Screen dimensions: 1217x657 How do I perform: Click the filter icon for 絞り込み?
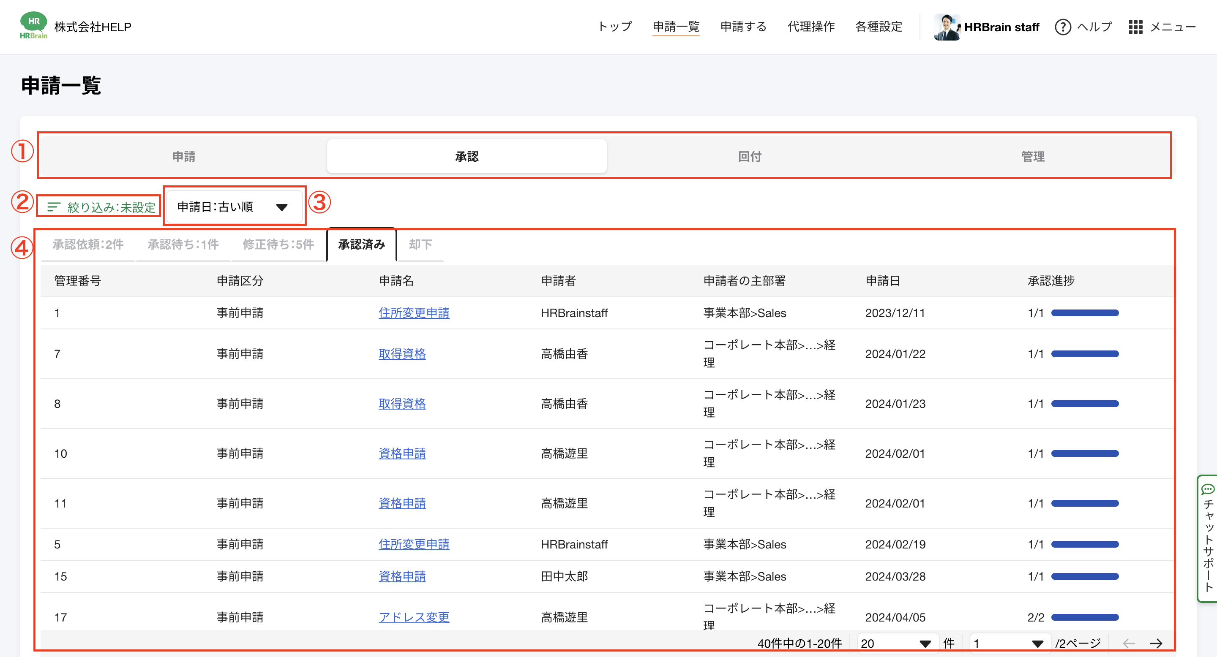(54, 207)
